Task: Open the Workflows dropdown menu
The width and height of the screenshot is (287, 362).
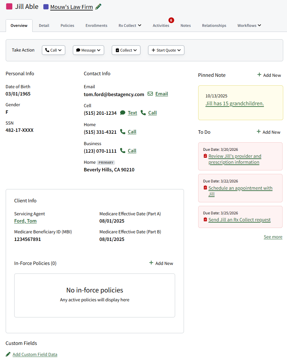Action: coord(249,25)
